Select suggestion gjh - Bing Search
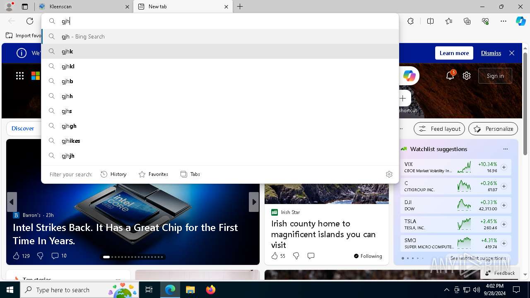The width and height of the screenshot is (530, 298). [x=220, y=36]
